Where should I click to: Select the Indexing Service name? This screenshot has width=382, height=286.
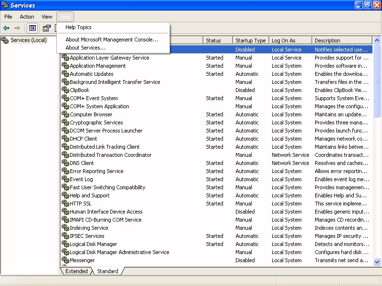89,228
